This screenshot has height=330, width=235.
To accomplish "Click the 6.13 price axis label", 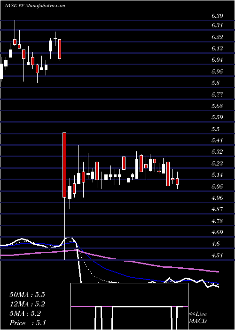I will [217, 49].
